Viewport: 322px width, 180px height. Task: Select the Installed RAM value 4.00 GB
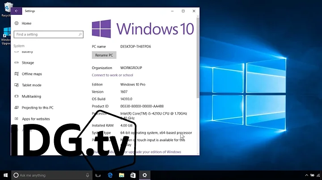tap(126, 126)
